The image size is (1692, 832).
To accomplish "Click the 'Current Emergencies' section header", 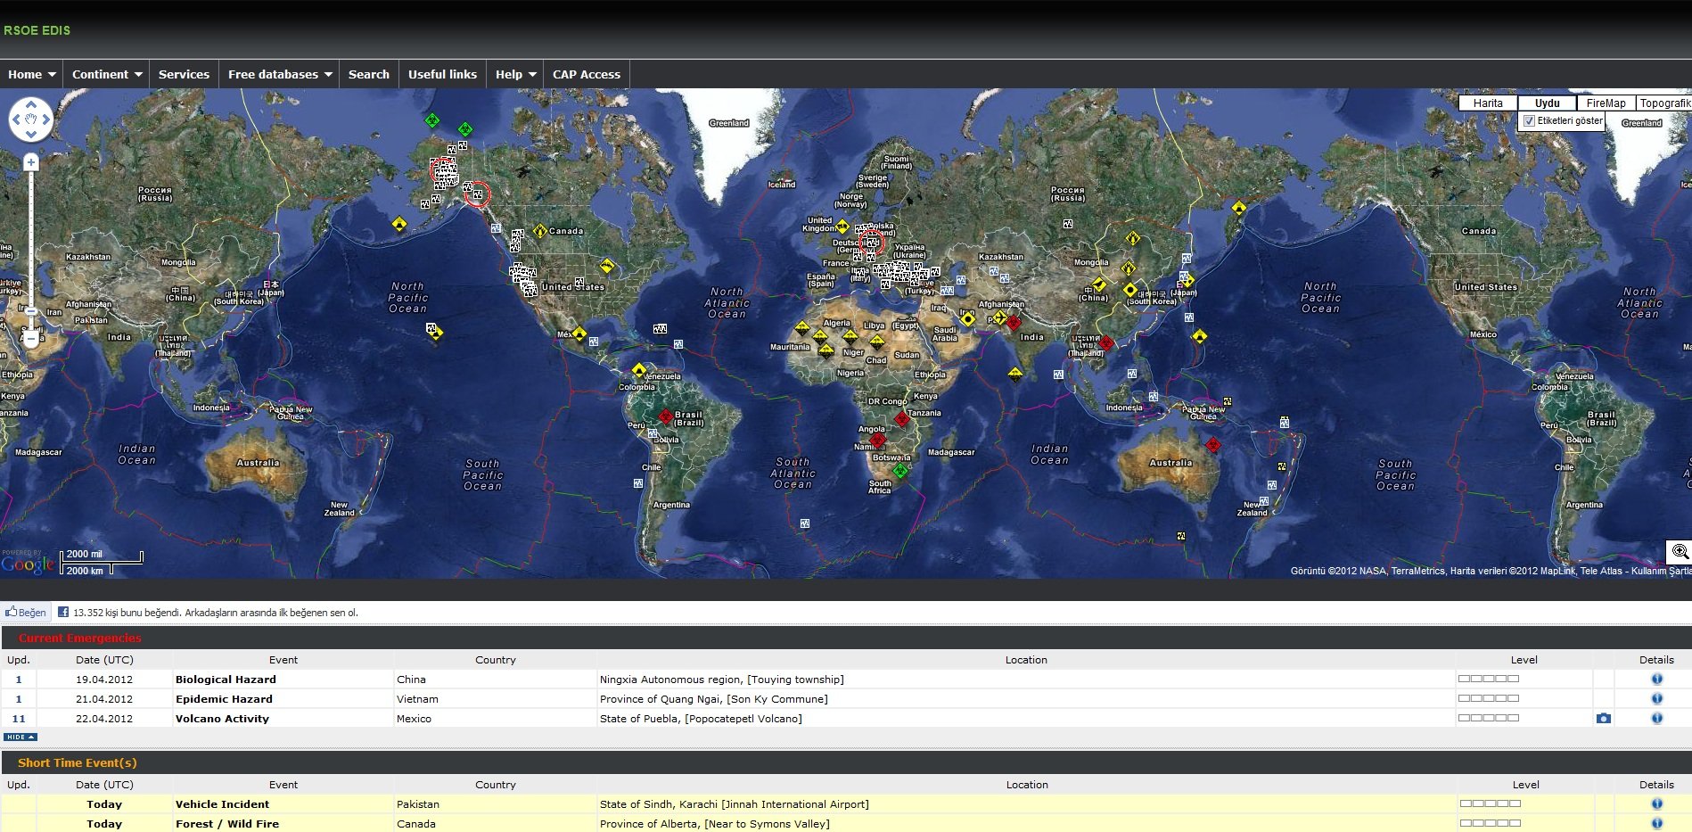I will pyautogui.click(x=79, y=638).
